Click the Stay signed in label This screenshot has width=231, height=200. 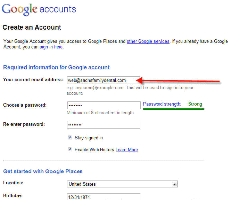(89, 138)
